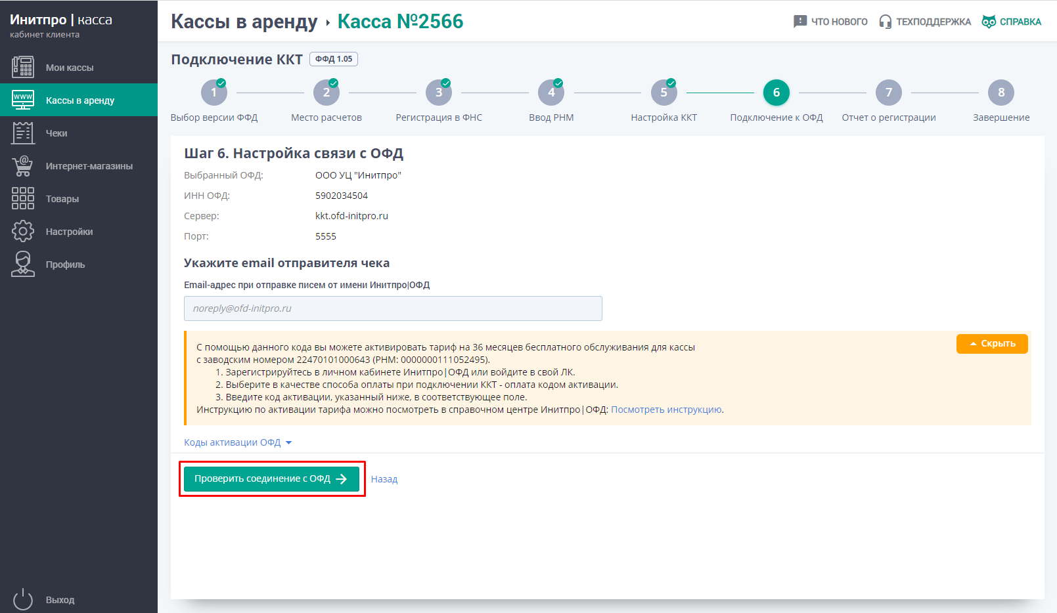Screen dimensions: 1057x613
Task: Click the Инитпро | касса logo
Action: [61, 20]
